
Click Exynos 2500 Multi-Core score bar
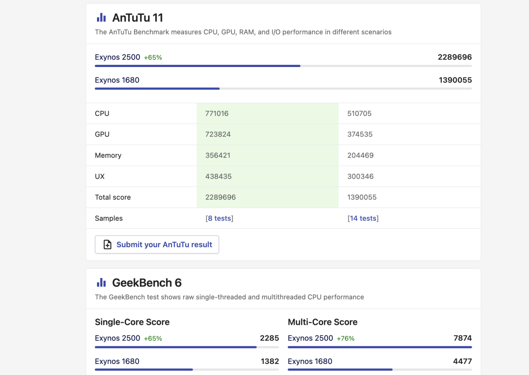(380, 347)
